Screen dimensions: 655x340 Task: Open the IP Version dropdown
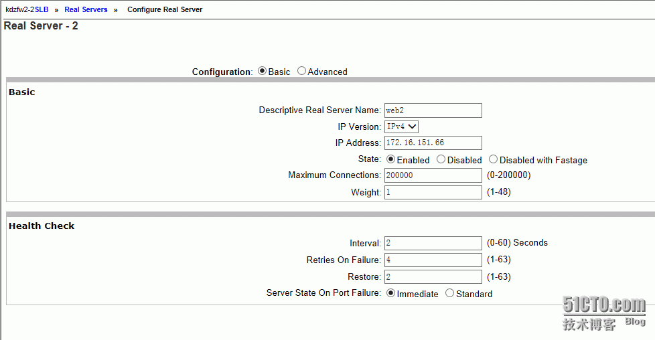coord(401,126)
